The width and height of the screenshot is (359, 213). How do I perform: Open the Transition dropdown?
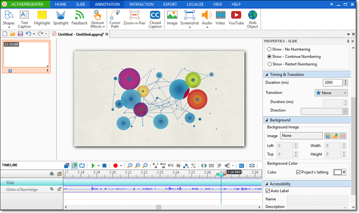[x=331, y=93]
